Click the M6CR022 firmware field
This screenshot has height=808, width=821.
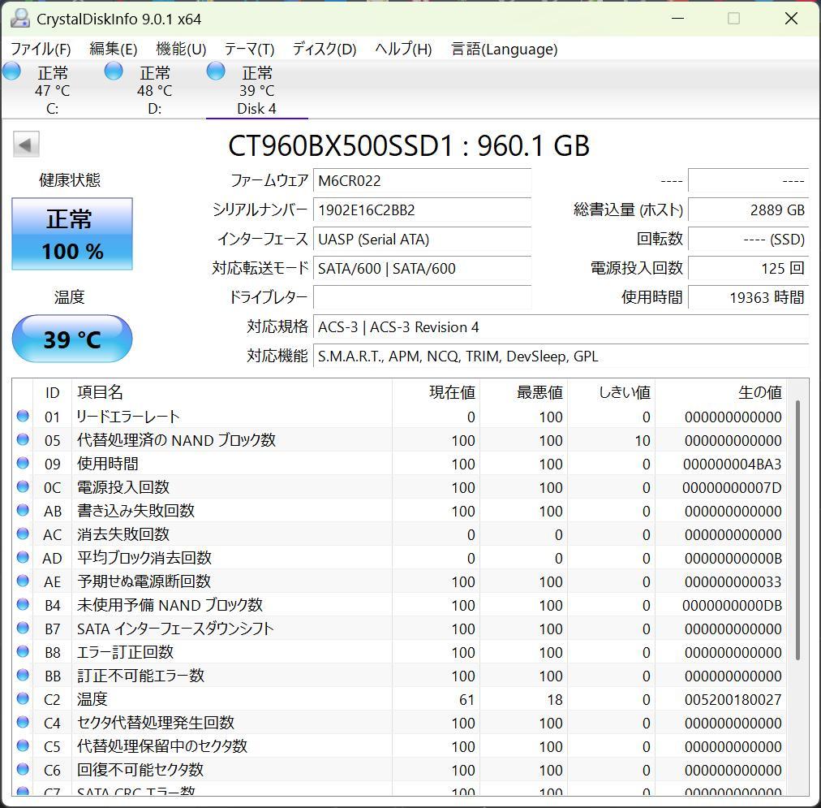(422, 181)
